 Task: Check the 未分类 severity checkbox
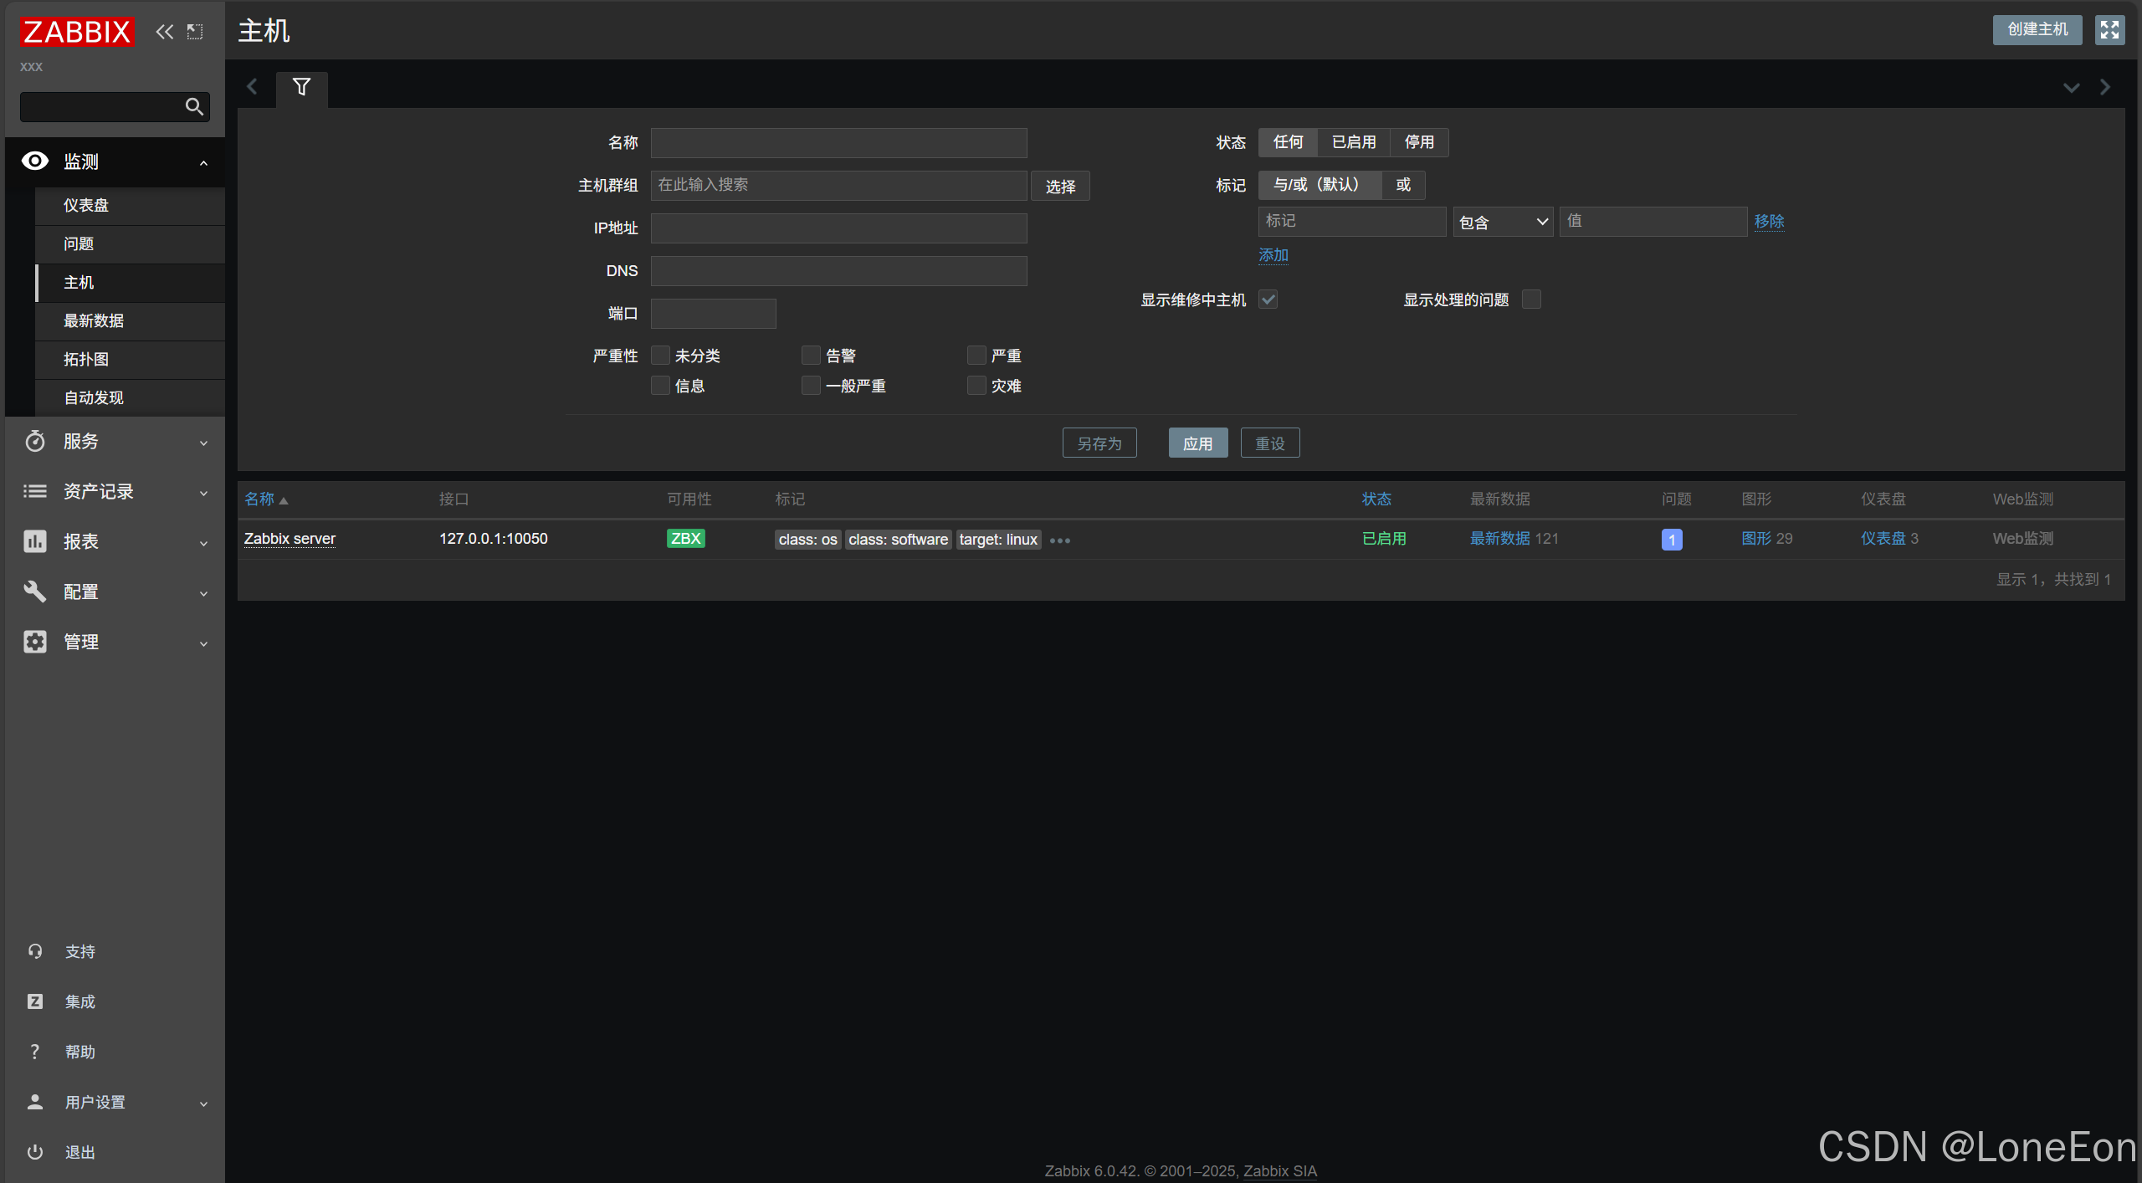coord(660,356)
